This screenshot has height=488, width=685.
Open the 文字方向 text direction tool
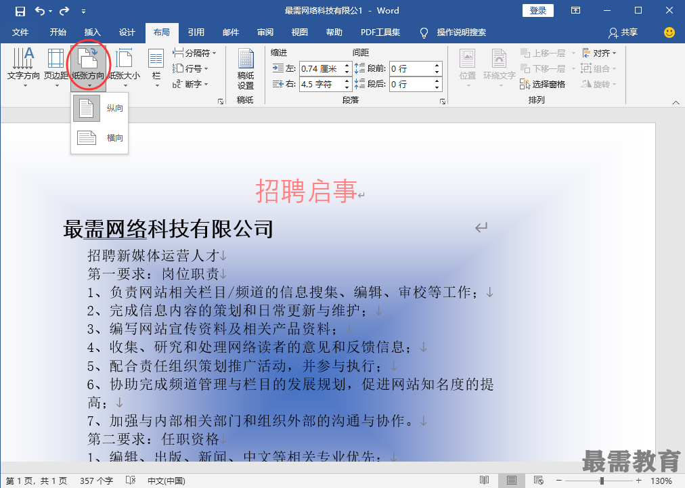(24, 67)
